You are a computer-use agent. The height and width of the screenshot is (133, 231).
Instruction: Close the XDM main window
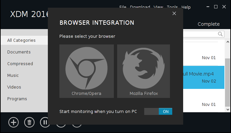coord(224,7)
